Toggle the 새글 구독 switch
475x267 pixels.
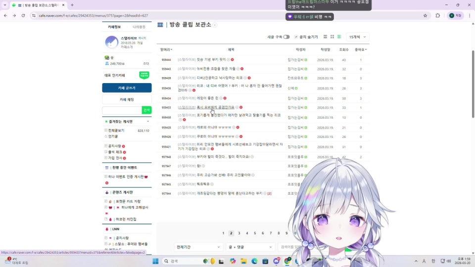pyautogui.click(x=286, y=37)
